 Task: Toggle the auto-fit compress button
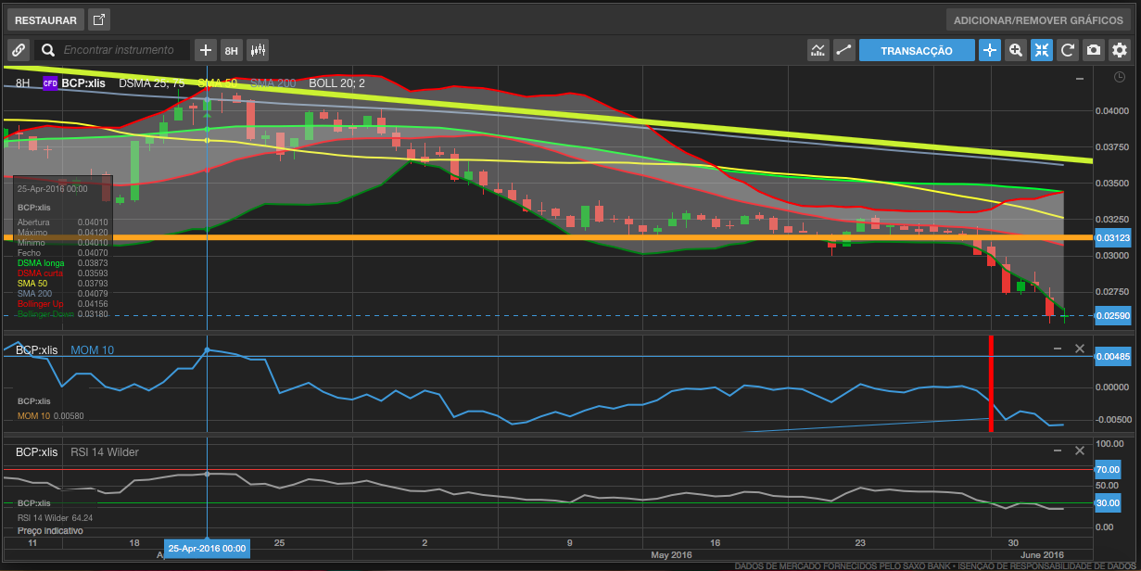[x=1042, y=50]
